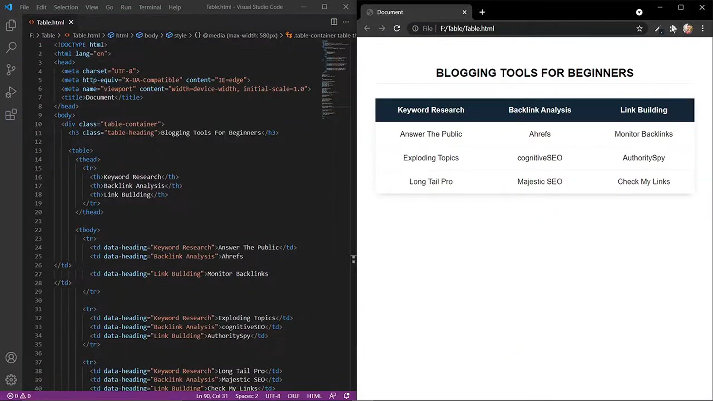
Task: Open the Accounts menu in activity bar
Action: pos(11,358)
